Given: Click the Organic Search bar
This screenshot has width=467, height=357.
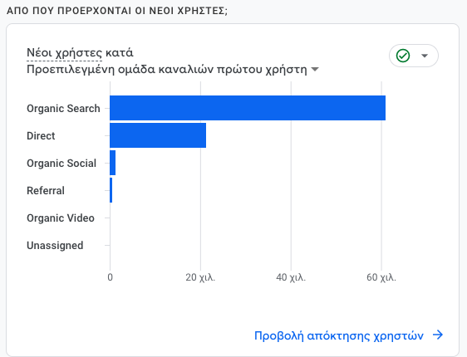Looking at the screenshot, I should click(248, 108).
